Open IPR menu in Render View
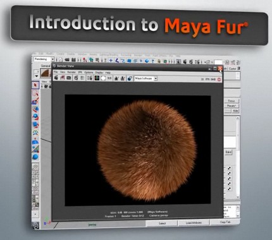Image resolution: width=272 pixels, height=240 pixels. pyautogui.click(x=80, y=72)
